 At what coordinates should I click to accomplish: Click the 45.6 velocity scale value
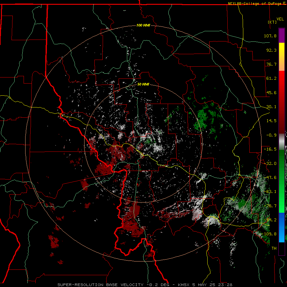(271, 92)
